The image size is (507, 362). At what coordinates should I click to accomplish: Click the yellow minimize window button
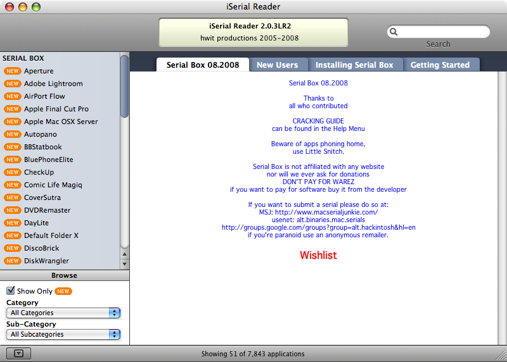pyautogui.click(x=23, y=7)
